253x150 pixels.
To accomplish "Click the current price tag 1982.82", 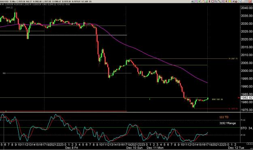I will coord(247,98).
